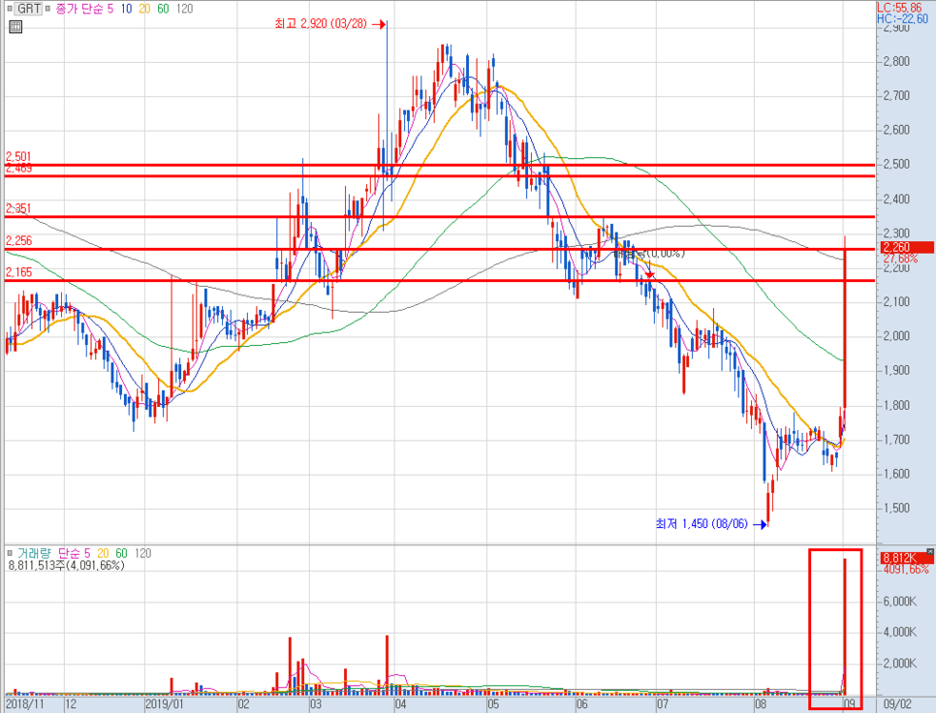Click the LC:55.86 indicator text
The width and height of the screenshot is (936, 713).
tap(899, 8)
